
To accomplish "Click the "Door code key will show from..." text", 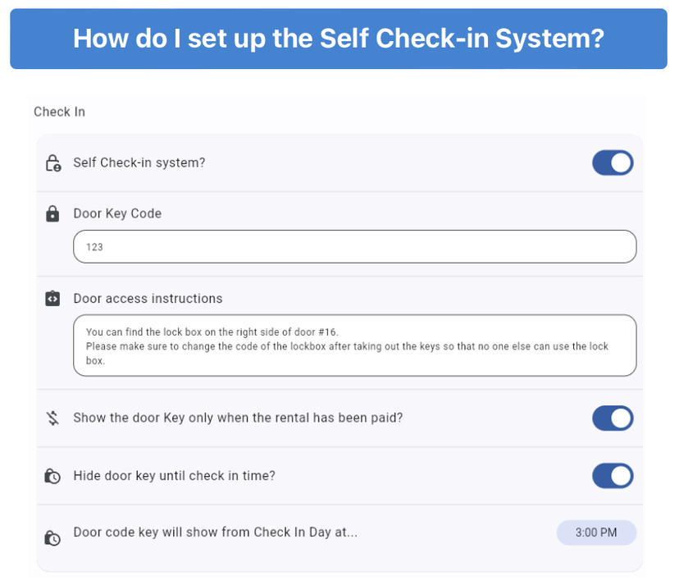I will [215, 532].
